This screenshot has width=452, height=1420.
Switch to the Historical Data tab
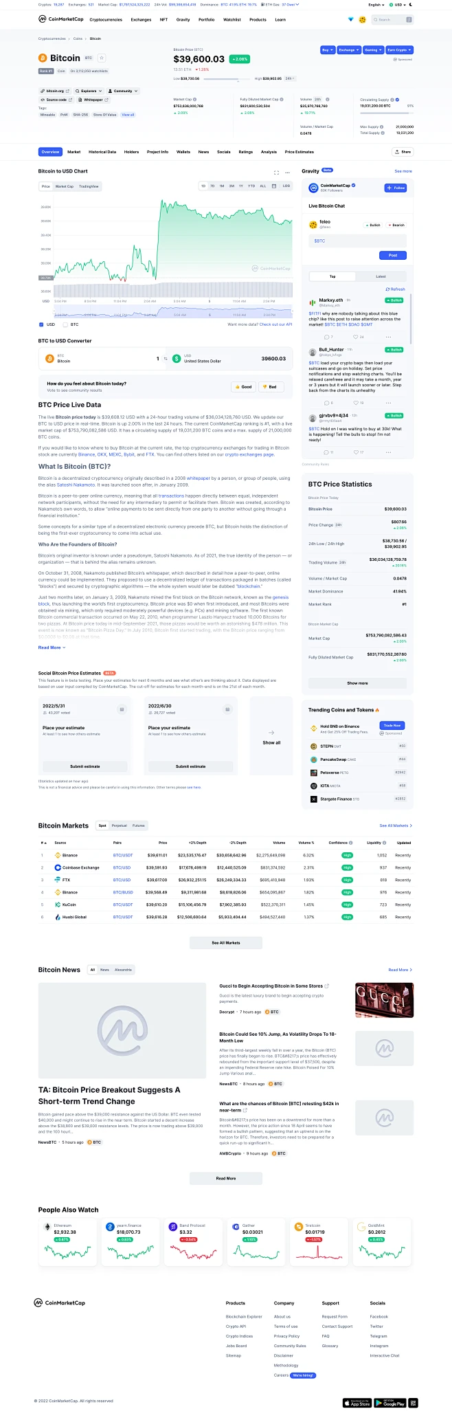(102, 152)
